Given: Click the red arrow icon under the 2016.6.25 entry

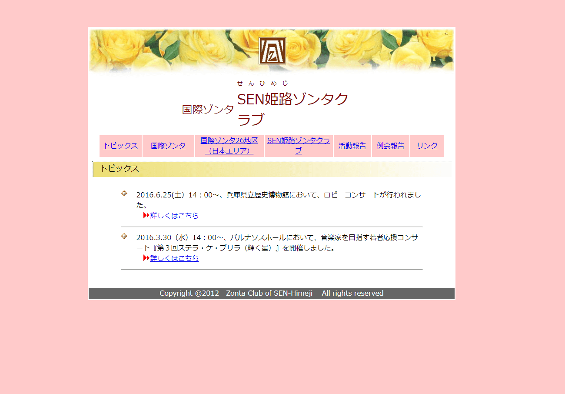Looking at the screenshot, I should point(146,215).
